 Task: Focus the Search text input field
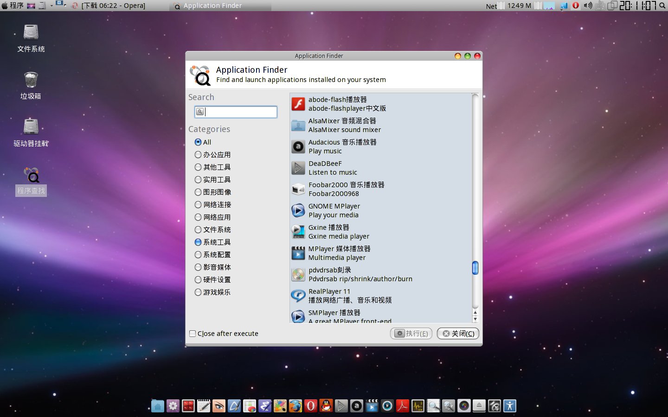236,112
